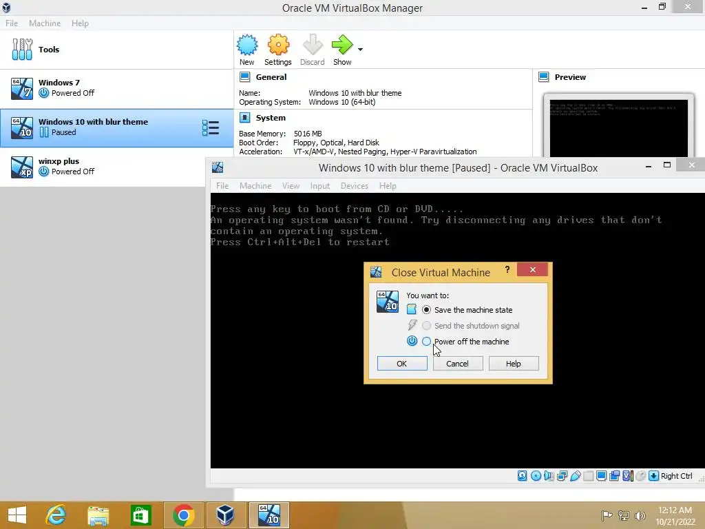Click keyboard capture arrow status icon

tap(654, 476)
